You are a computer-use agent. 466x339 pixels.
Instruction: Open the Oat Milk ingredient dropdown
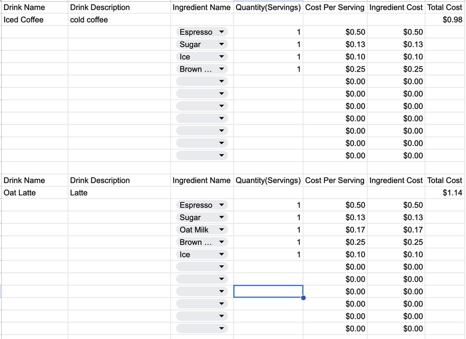(x=221, y=230)
